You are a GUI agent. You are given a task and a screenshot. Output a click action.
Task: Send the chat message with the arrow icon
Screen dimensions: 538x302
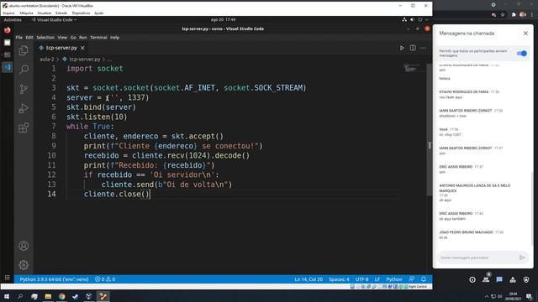coord(522,258)
